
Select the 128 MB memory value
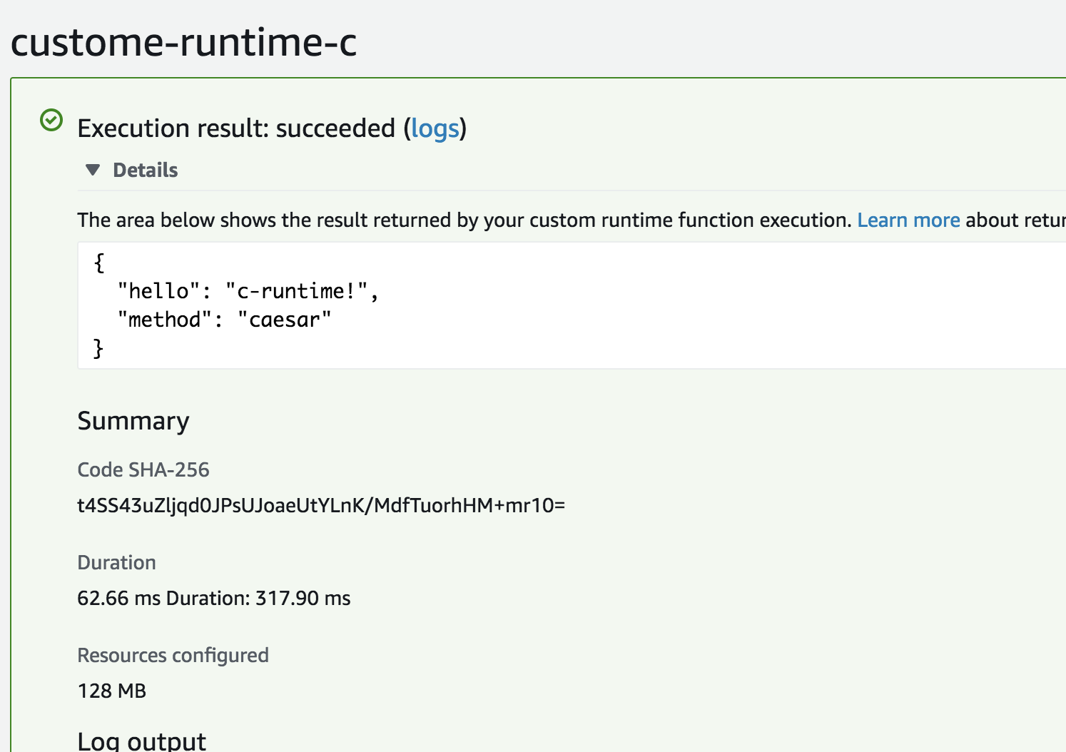click(x=111, y=691)
